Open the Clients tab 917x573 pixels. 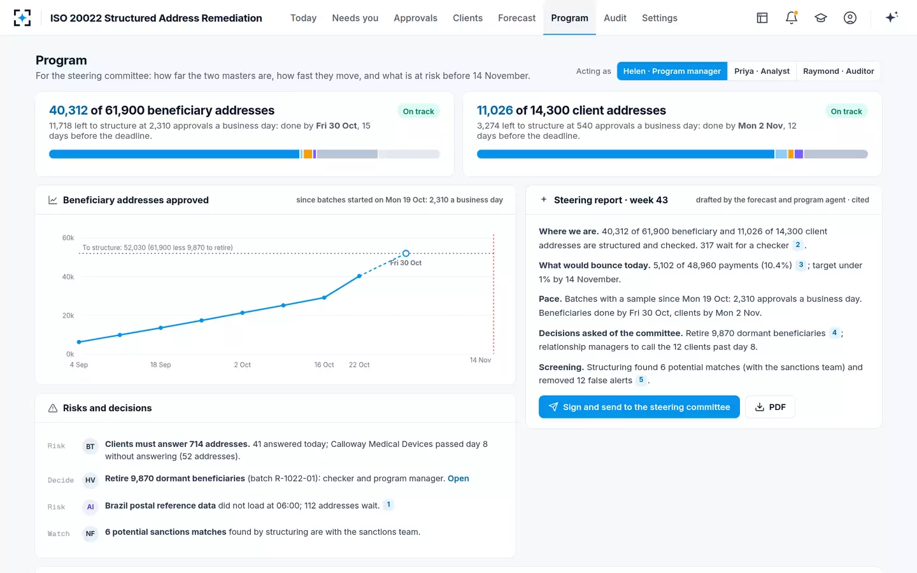(x=467, y=18)
